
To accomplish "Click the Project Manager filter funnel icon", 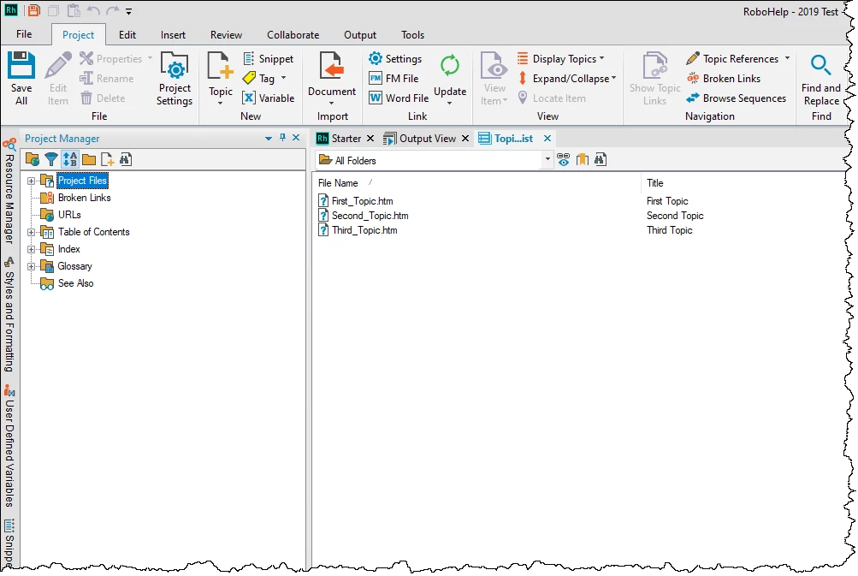I will click(50, 159).
